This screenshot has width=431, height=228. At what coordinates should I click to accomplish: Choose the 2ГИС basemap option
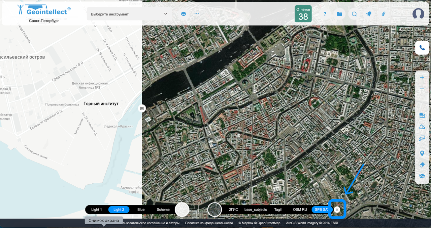233,210
